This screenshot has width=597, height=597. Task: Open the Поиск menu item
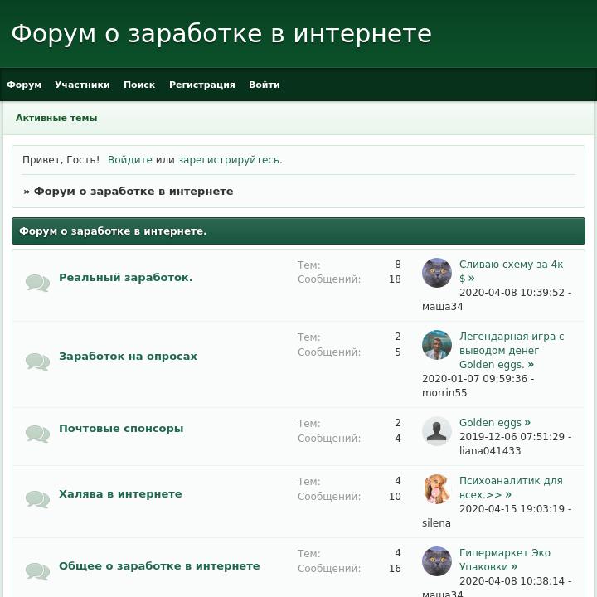point(139,85)
